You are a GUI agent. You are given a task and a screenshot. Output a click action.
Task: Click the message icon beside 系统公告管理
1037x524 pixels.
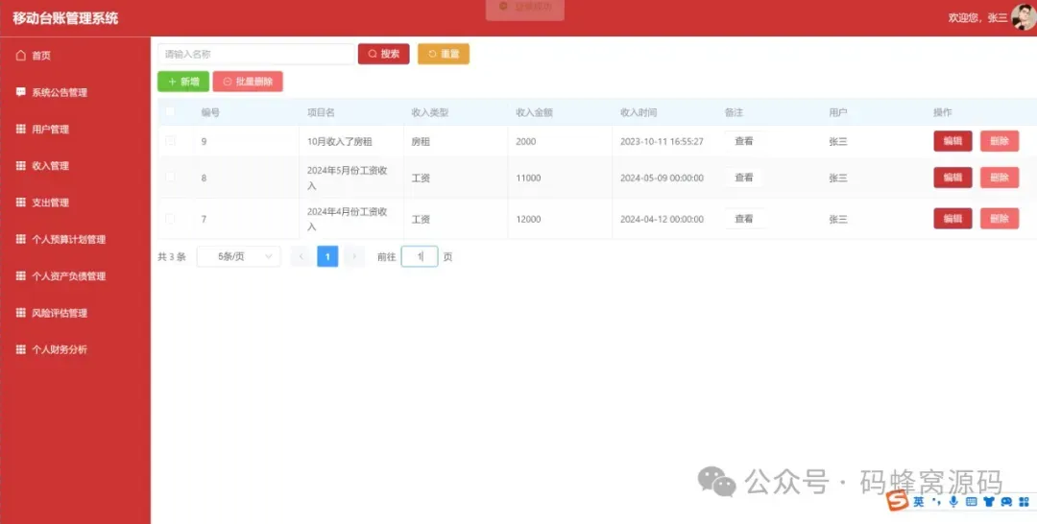tap(20, 92)
